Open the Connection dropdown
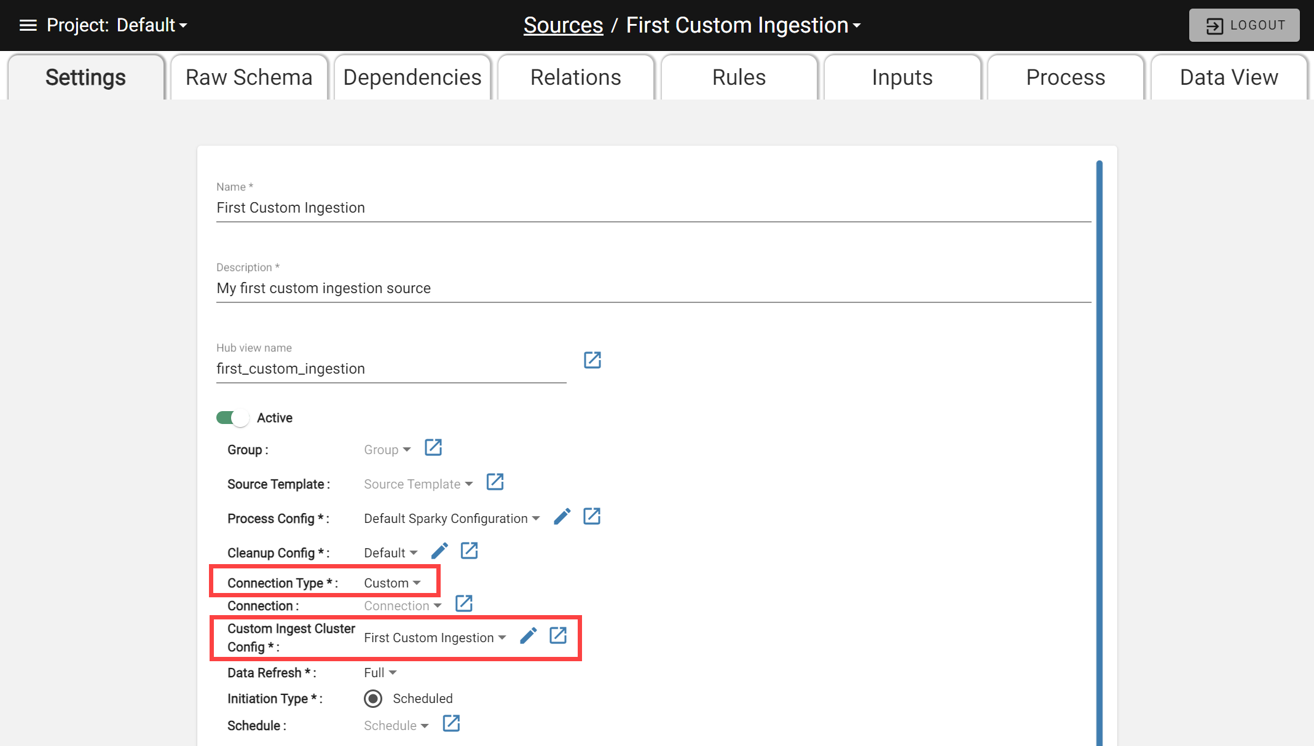 click(403, 606)
